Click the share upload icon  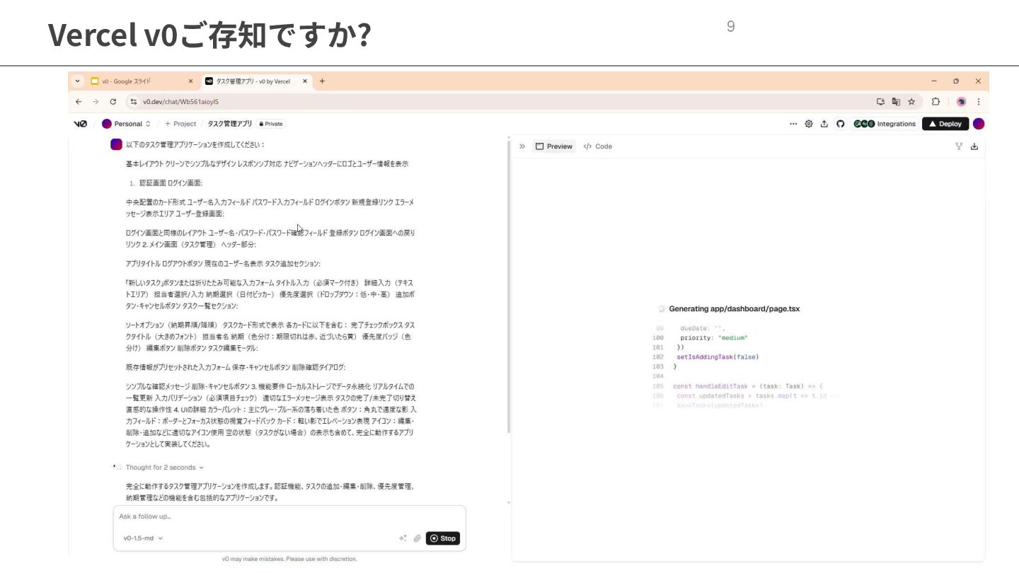coord(824,124)
